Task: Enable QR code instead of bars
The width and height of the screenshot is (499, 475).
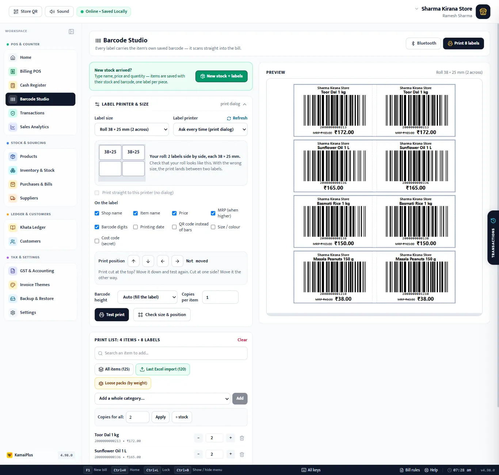Action: [x=174, y=227]
